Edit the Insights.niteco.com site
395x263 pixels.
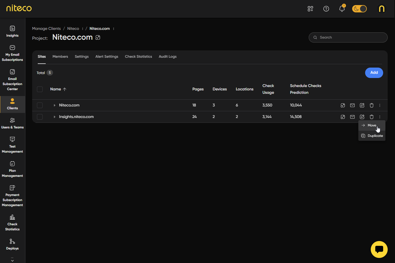[362, 117]
